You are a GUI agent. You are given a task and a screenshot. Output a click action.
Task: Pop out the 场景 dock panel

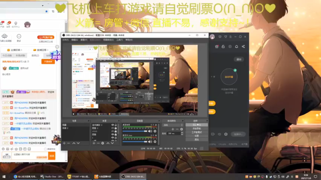(x=89, y=121)
